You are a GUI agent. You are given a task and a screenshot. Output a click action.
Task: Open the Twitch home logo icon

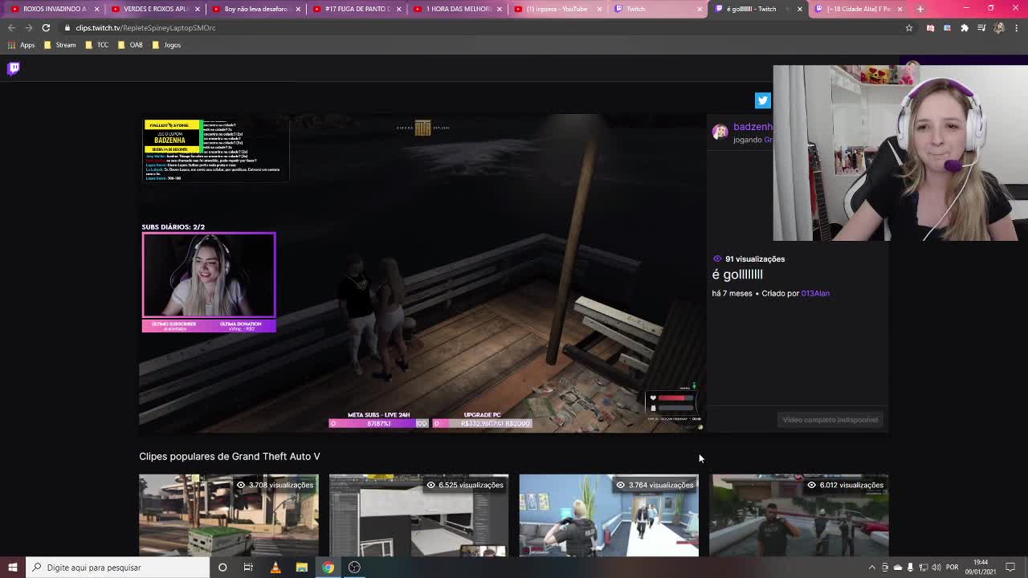(x=14, y=68)
